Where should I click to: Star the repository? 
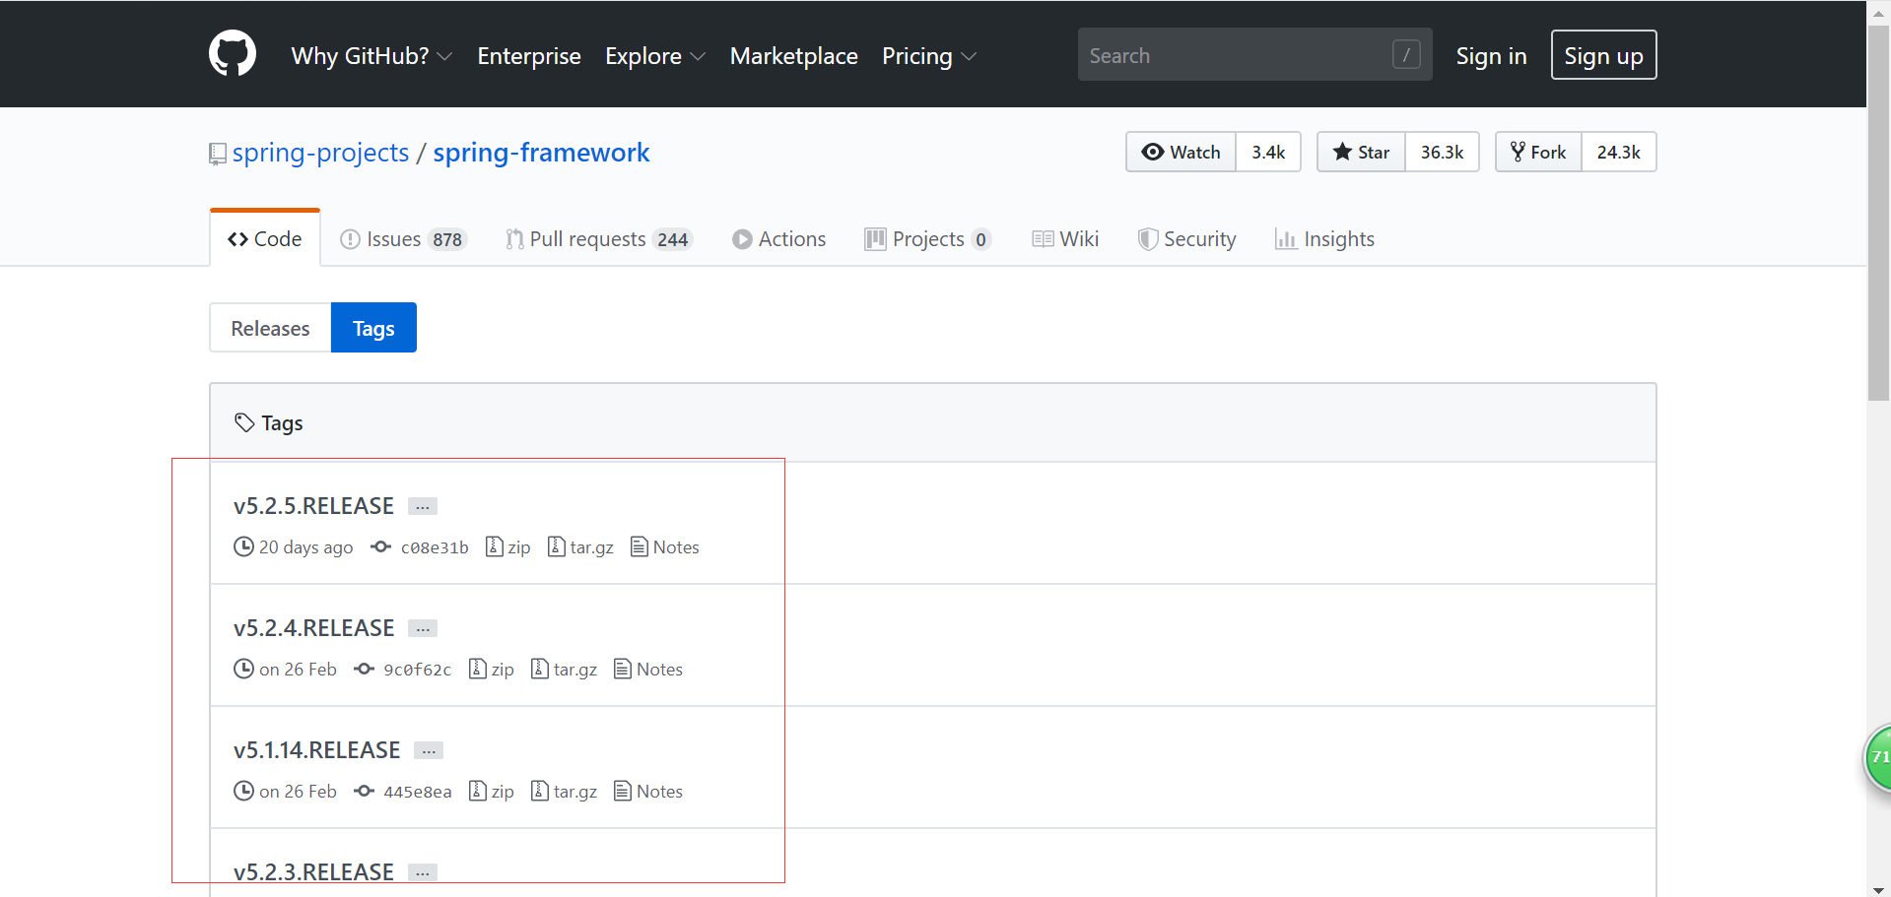(1361, 152)
